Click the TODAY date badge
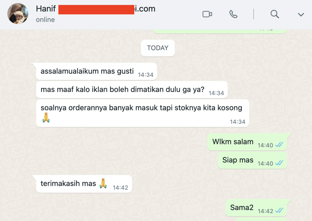 [158, 48]
